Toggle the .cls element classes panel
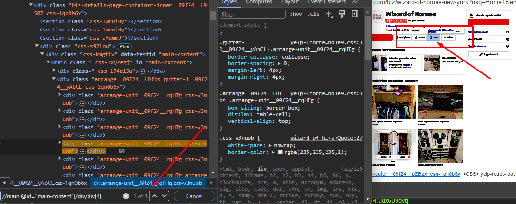Image resolution: width=516 pixels, height=204 pixels. [313, 14]
